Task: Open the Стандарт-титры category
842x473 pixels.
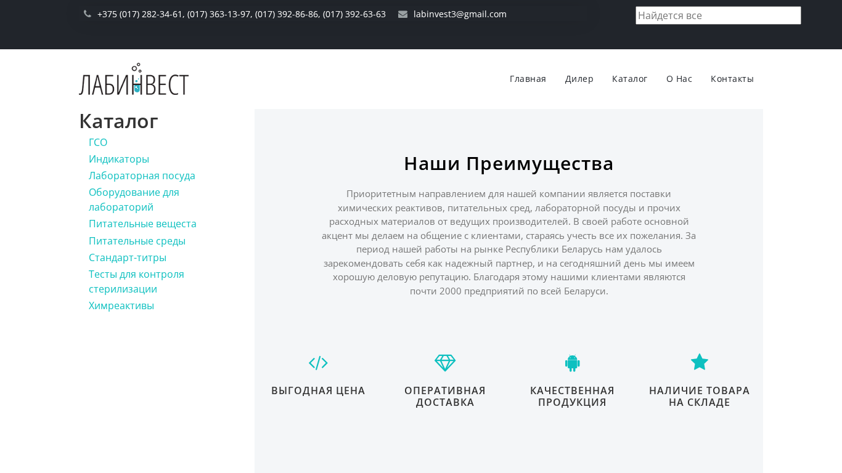Action: [x=128, y=257]
